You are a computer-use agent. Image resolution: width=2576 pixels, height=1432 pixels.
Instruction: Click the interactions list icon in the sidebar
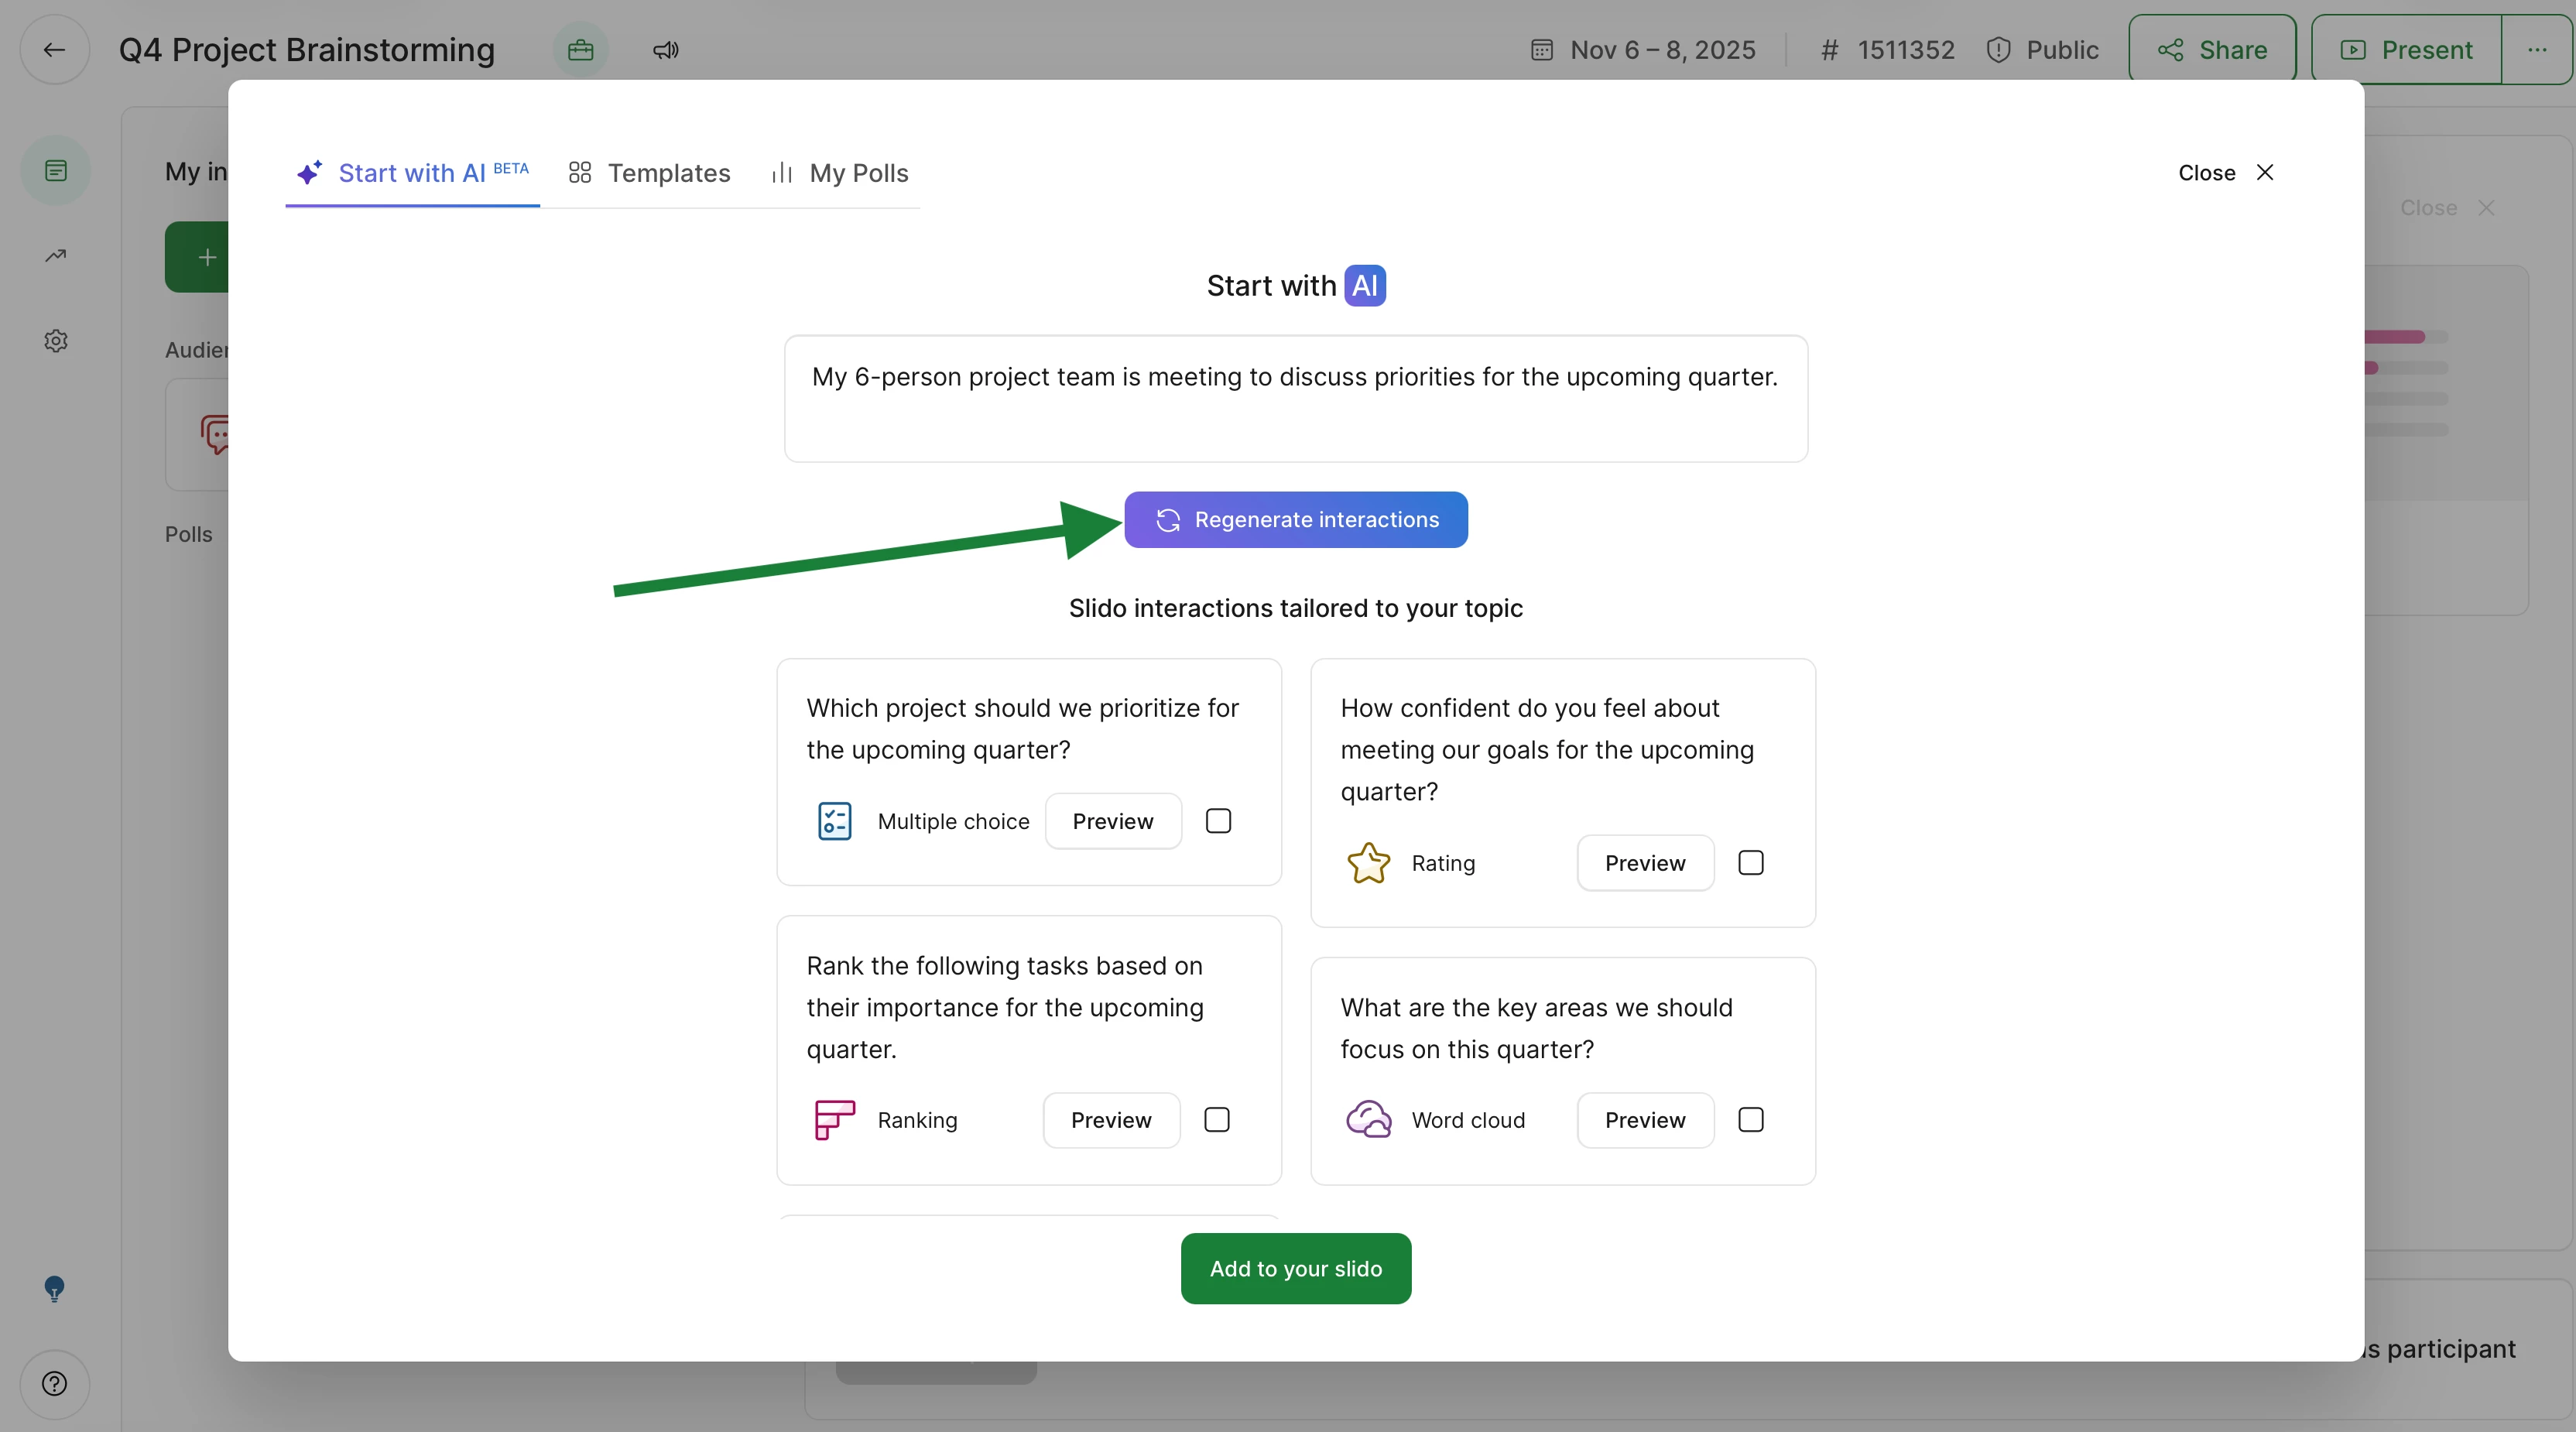coord(56,171)
